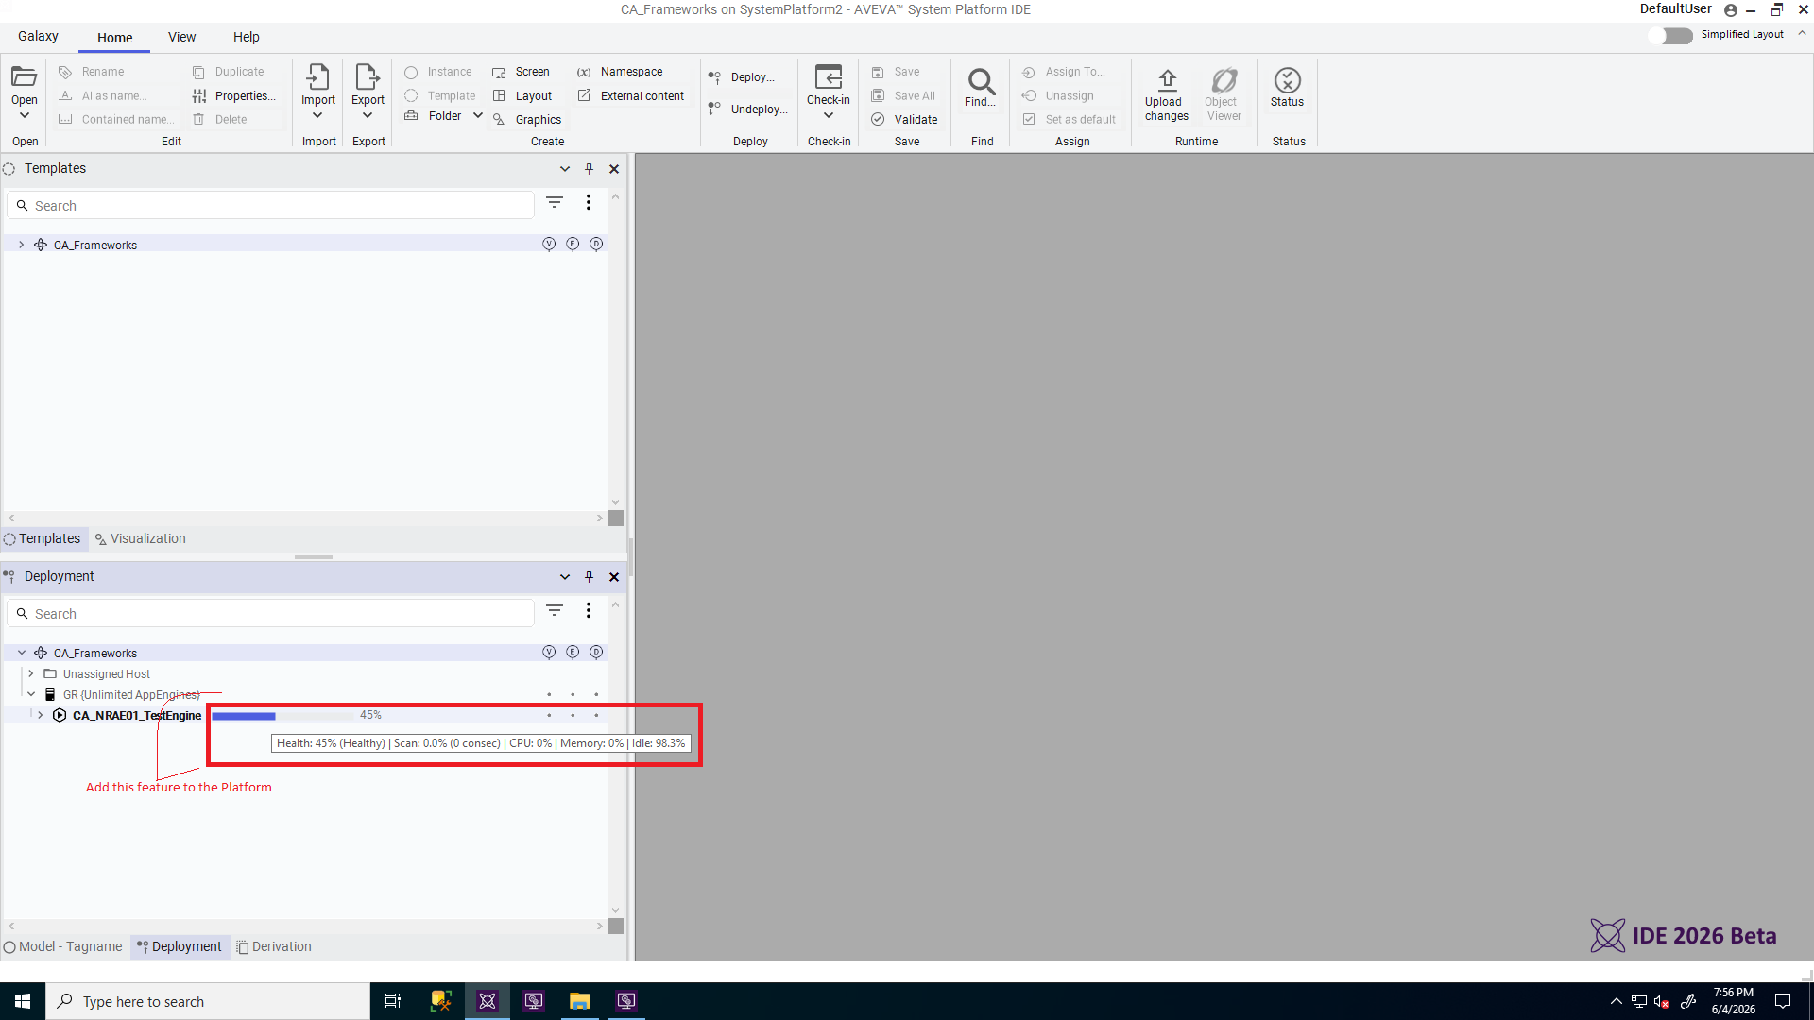The image size is (1814, 1020).
Task: Expand the CA_NRAE01_TestEngine node
Action: (41, 716)
